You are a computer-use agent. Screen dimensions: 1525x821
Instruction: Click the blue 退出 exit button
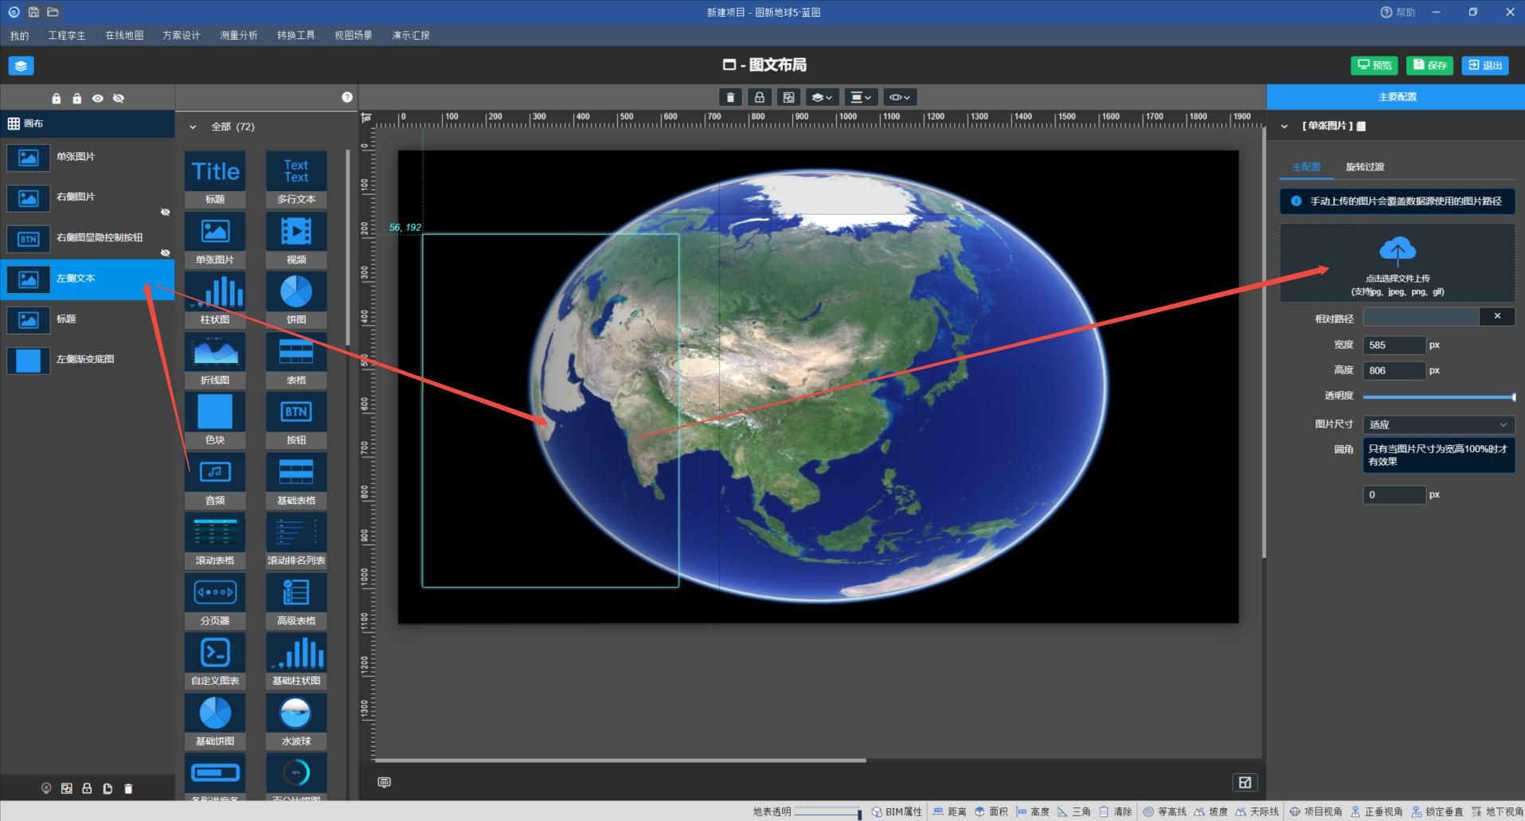tap(1485, 65)
